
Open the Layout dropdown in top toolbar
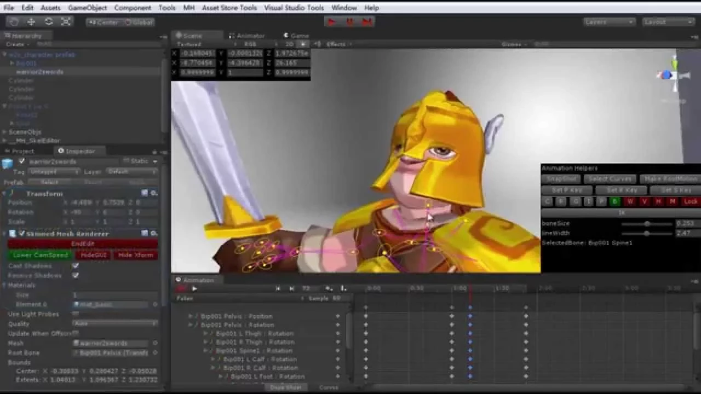(x=668, y=22)
